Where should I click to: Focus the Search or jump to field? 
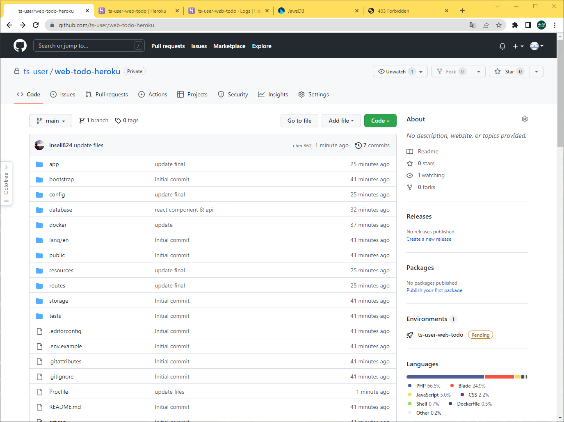click(x=88, y=46)
